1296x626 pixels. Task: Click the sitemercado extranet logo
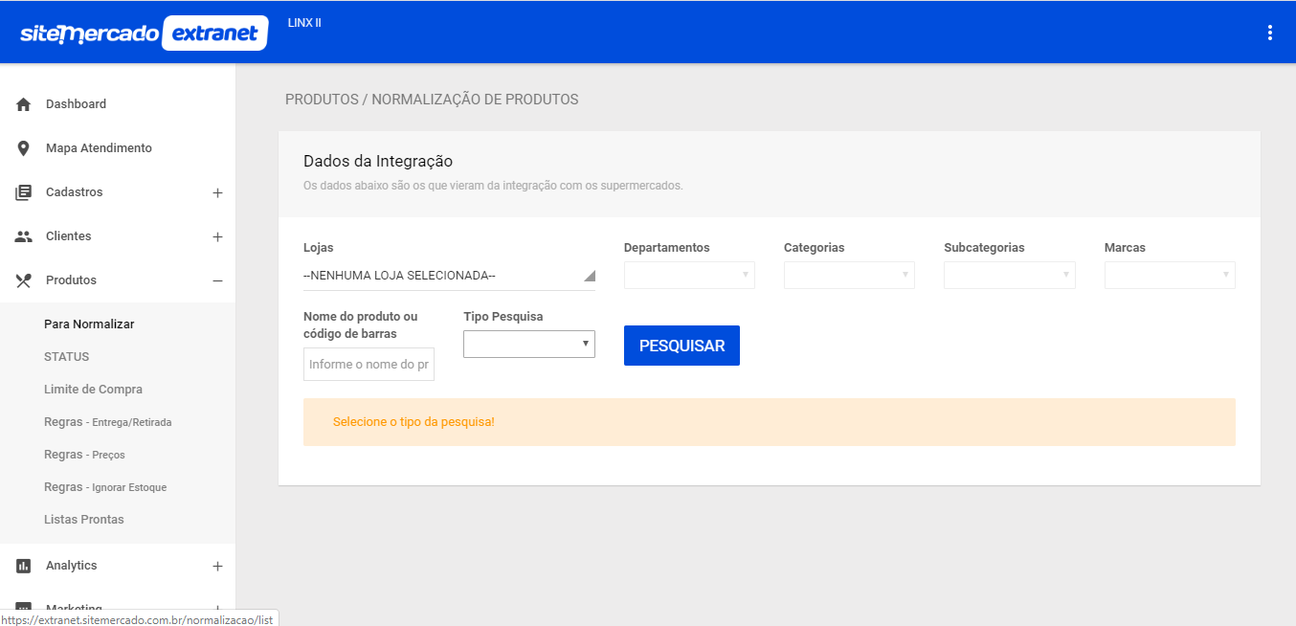pos(144,34)
